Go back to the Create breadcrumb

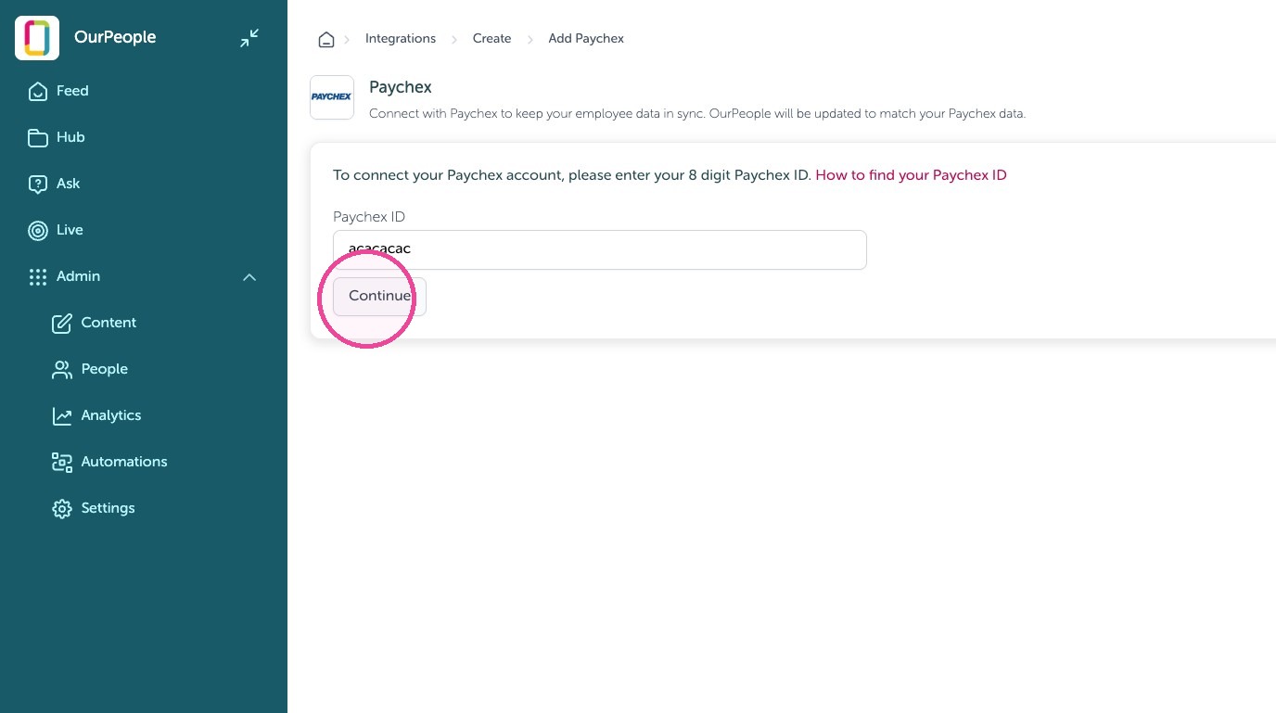coord(492,39)
